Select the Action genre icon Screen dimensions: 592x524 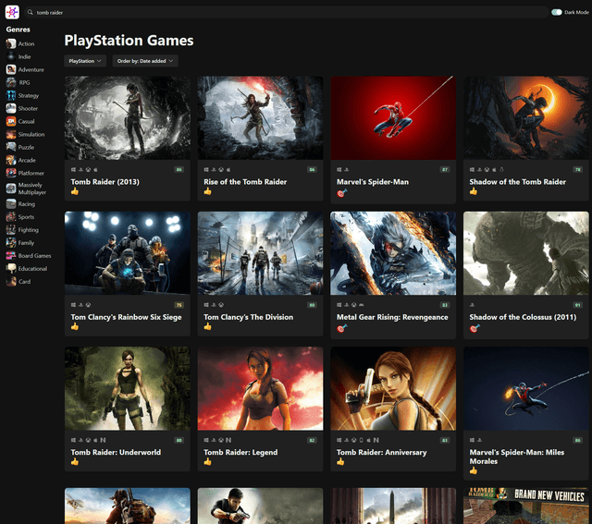11,43
